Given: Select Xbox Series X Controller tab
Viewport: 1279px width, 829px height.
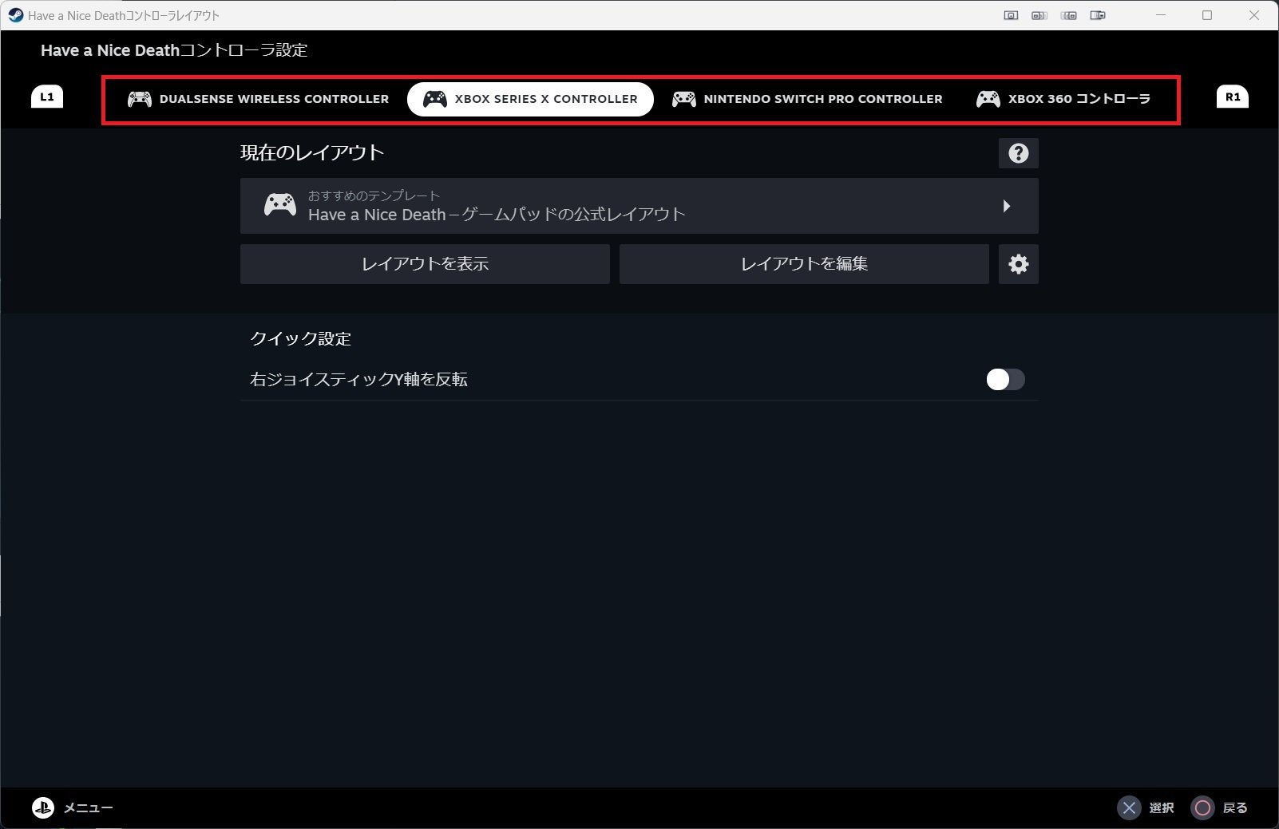Looking at the screenshot, I should coord(530,99).
